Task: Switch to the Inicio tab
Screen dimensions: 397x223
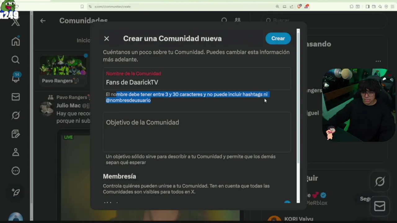Action: point(83,40)
